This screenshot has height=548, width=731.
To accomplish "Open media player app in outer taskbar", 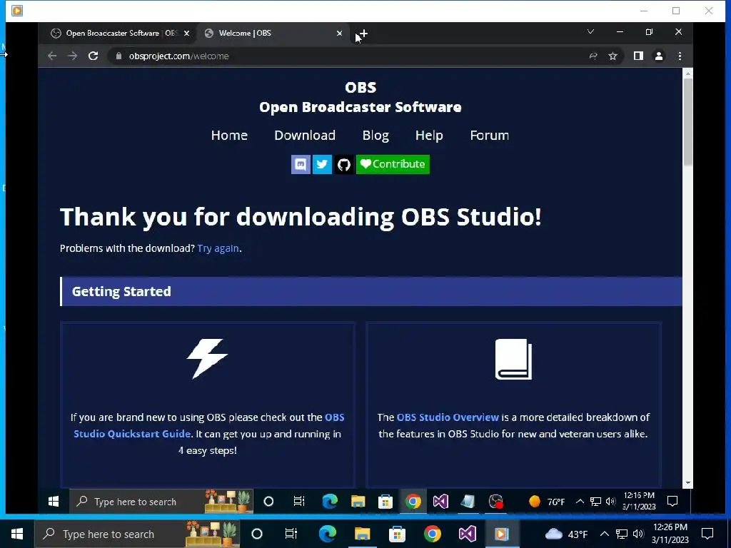I will tap(502, 534).
